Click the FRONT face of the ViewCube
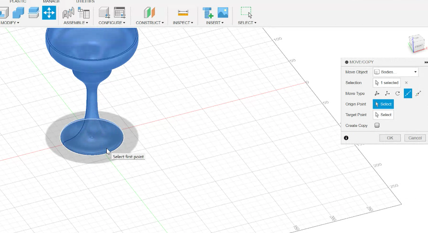Viewport: 428px width, 233px height. [418, 46]
